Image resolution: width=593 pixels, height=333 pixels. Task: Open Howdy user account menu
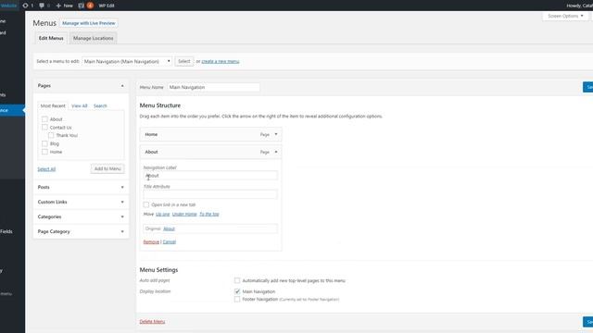(579, 6)
